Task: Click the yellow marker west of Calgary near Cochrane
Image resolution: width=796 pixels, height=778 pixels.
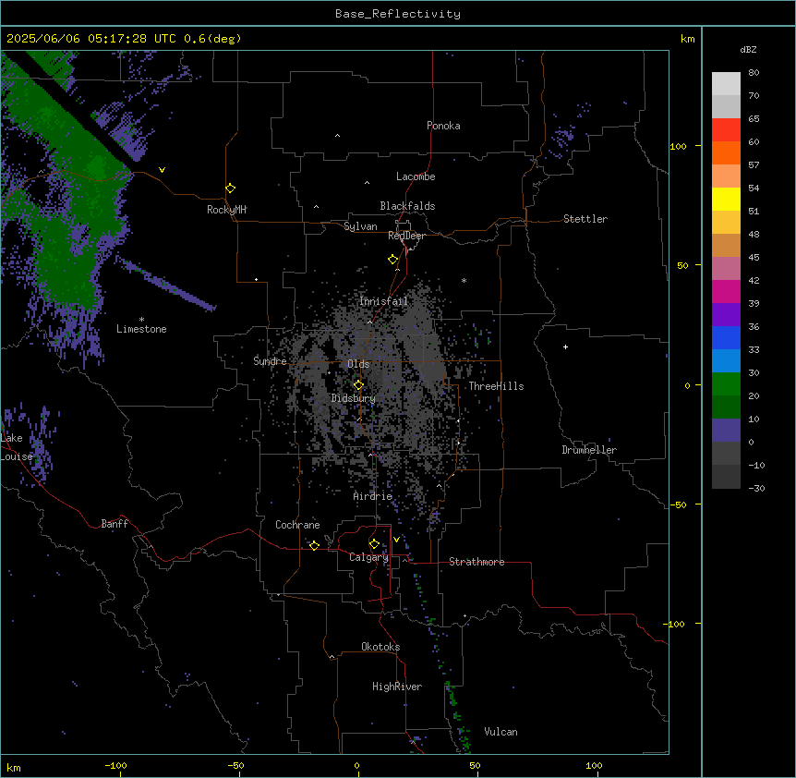Action: [314, 545]
